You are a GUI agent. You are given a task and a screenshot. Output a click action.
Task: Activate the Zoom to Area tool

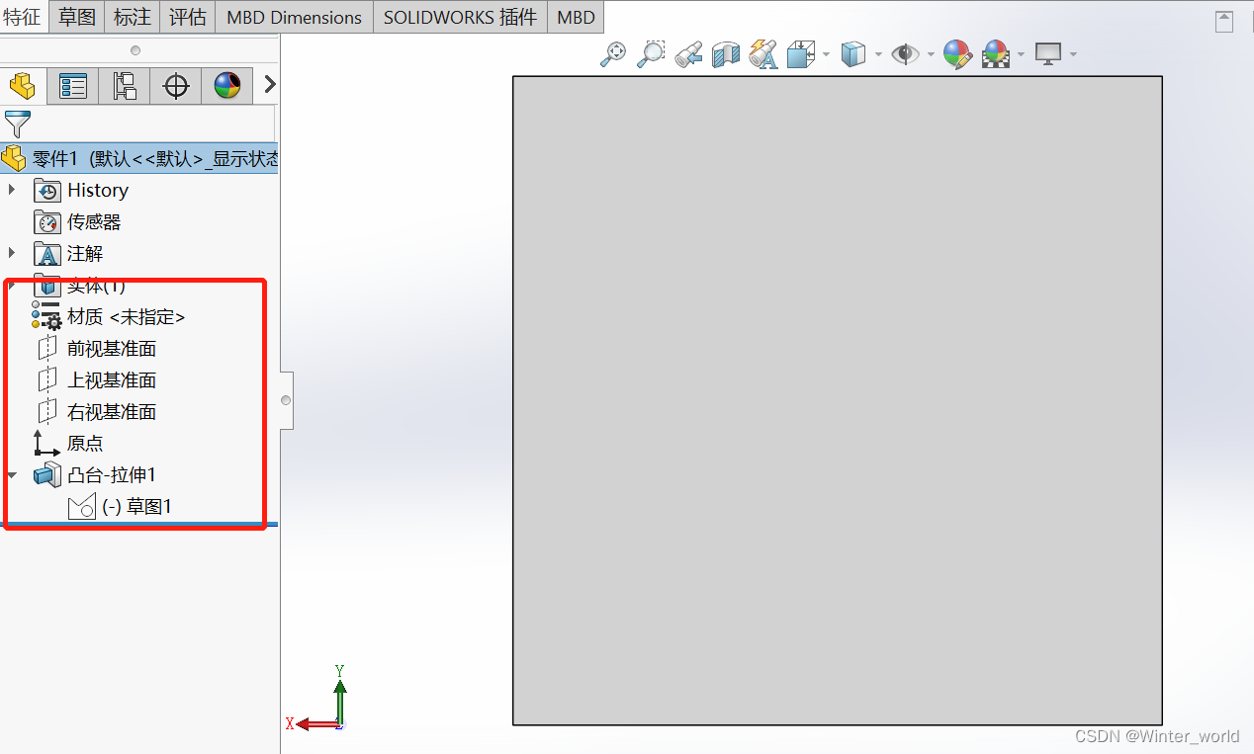click(x=650, y=54)
